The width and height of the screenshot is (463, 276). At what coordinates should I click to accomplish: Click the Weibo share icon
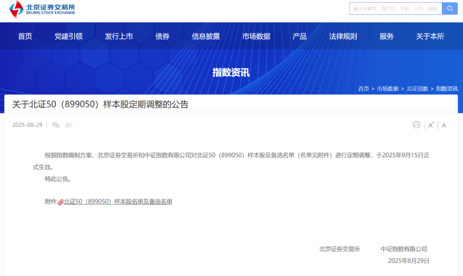(x=69, y=125)
